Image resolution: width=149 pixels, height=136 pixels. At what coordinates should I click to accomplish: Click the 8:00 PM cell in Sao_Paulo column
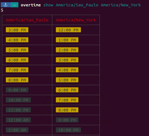pyautogui.click(x=17, y=80)
